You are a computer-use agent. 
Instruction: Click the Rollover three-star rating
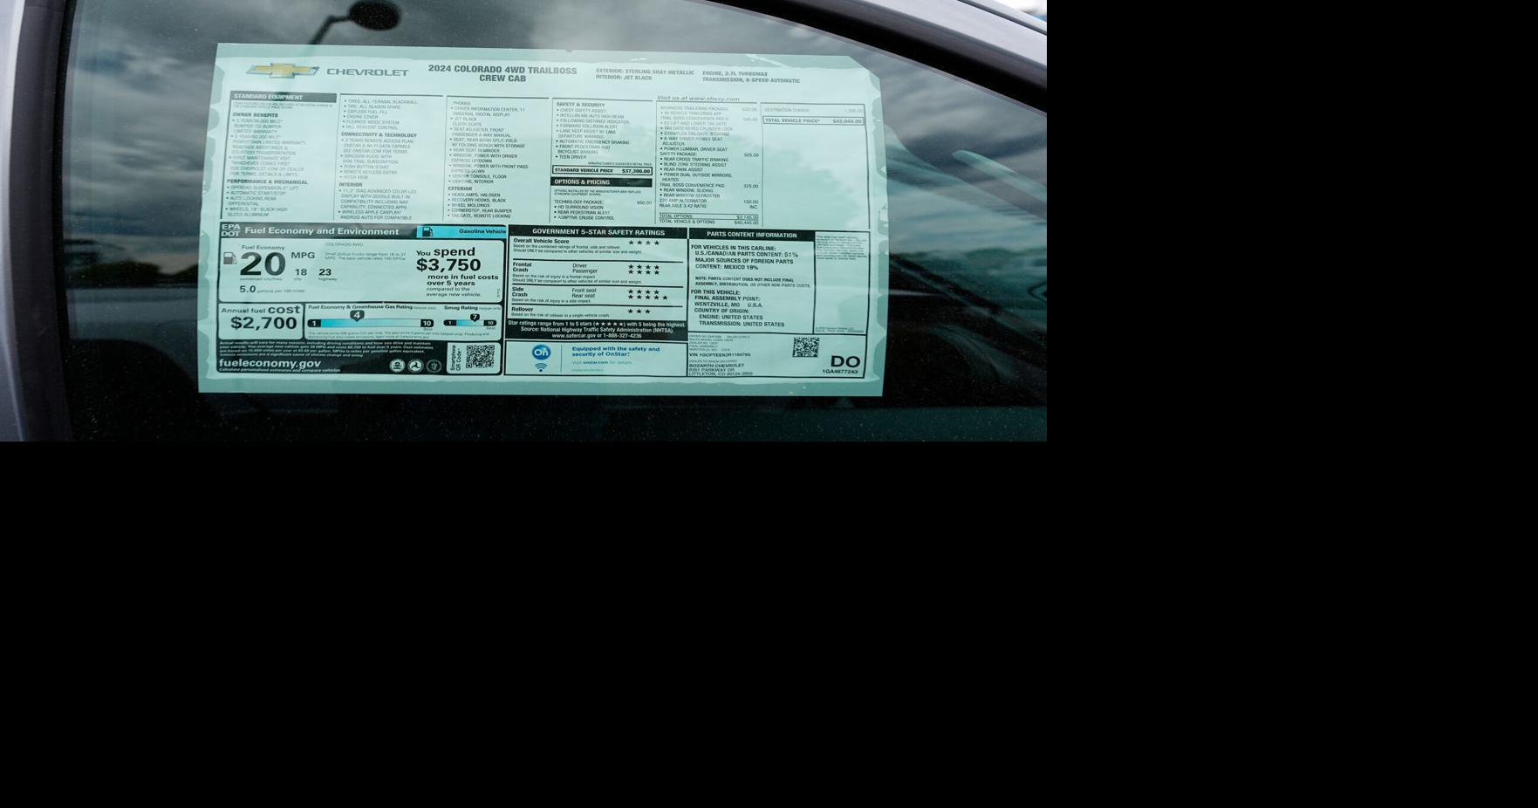click(x=639, y=312)
